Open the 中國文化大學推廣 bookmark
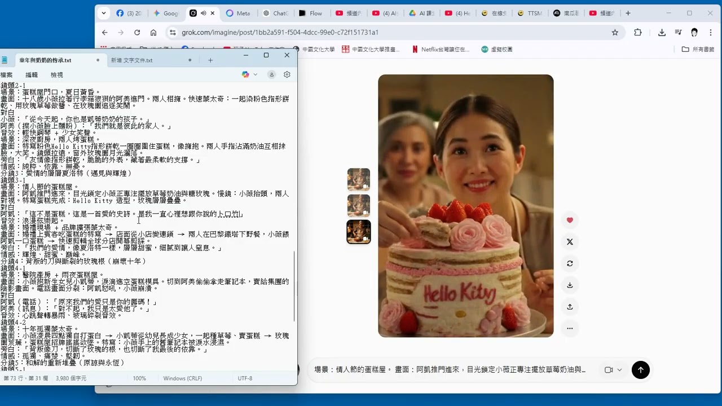Image resolution: width=722 pixels, height=406 pixels. (x=371, y=50)
